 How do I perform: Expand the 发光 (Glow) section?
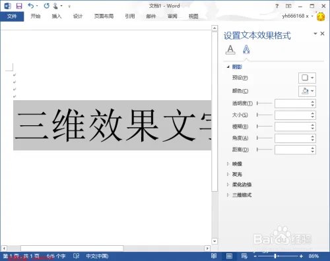228,174
